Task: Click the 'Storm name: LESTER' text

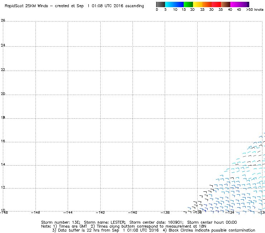Action: (105, 222)
